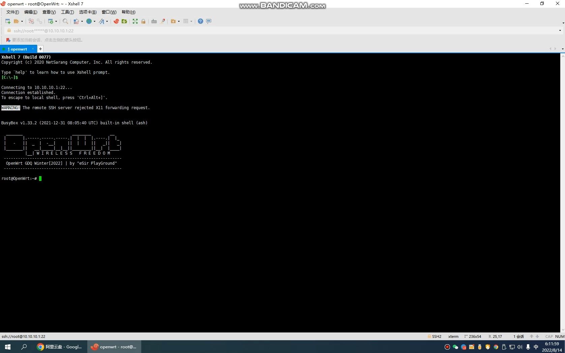Open the 窗口(W) menu
The image size is (565, 353).
click(109, 12)
